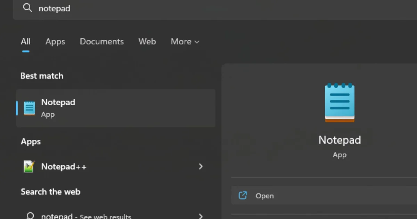The width and height of the screenshot is (417, 219).
Task: Expand the More filter dropdown
Action: 185,41
